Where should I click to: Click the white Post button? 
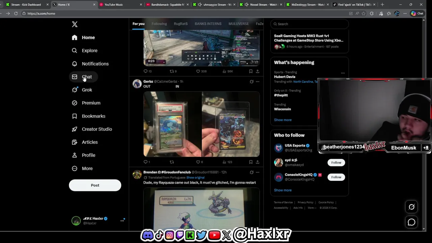(x=95, y=185)
